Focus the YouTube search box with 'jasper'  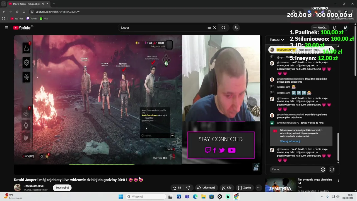163,28
